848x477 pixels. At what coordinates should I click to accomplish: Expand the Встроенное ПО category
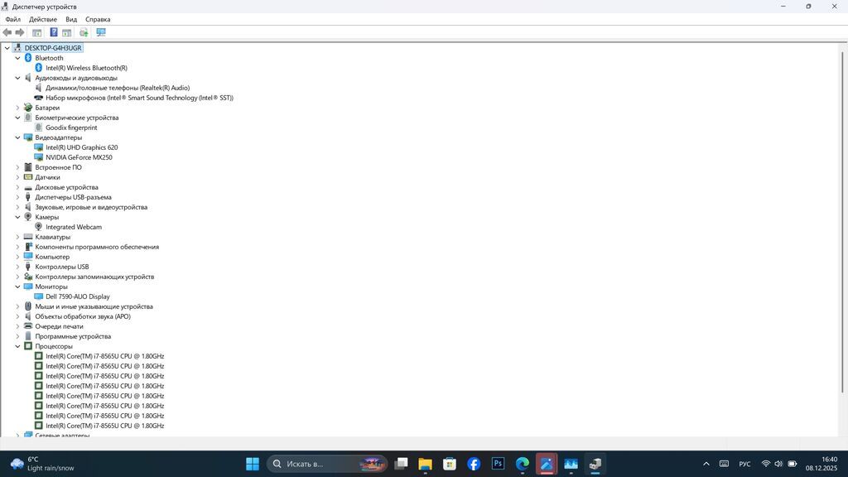click(17, 167)
